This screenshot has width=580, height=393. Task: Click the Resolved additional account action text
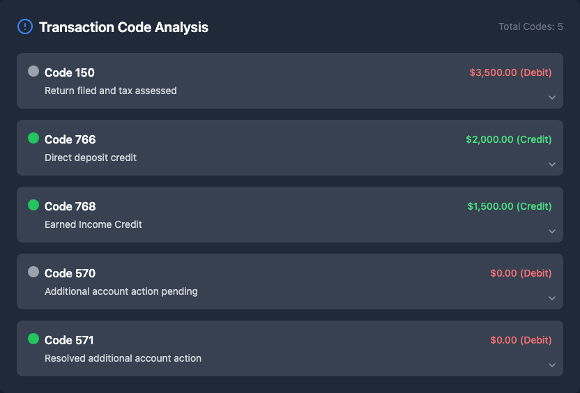[x=123, y=358]
